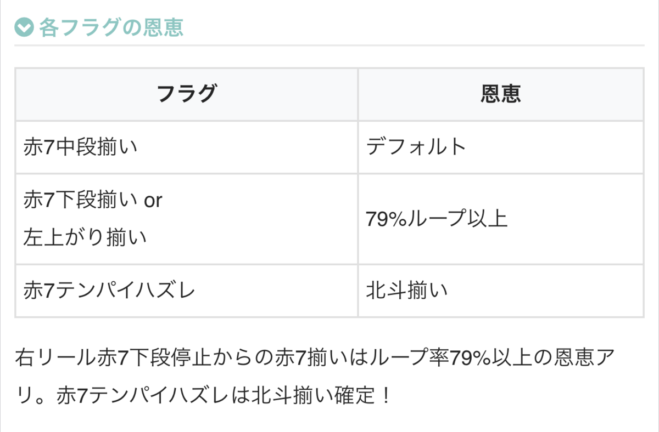Click the horizontal divider under the section heading
659x432 pixels.
tap(329, 45)
